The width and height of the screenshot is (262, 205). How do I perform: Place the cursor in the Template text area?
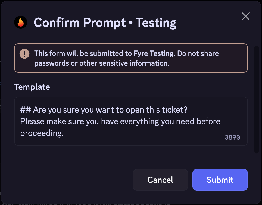pyautogui.click(x=130, y=121)
